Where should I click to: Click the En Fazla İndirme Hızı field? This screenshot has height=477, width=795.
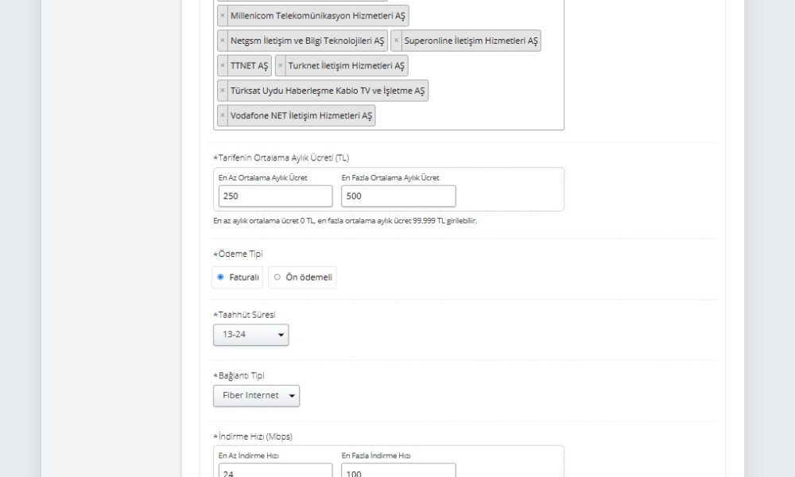pyautogui.click(x=398, y=471)
